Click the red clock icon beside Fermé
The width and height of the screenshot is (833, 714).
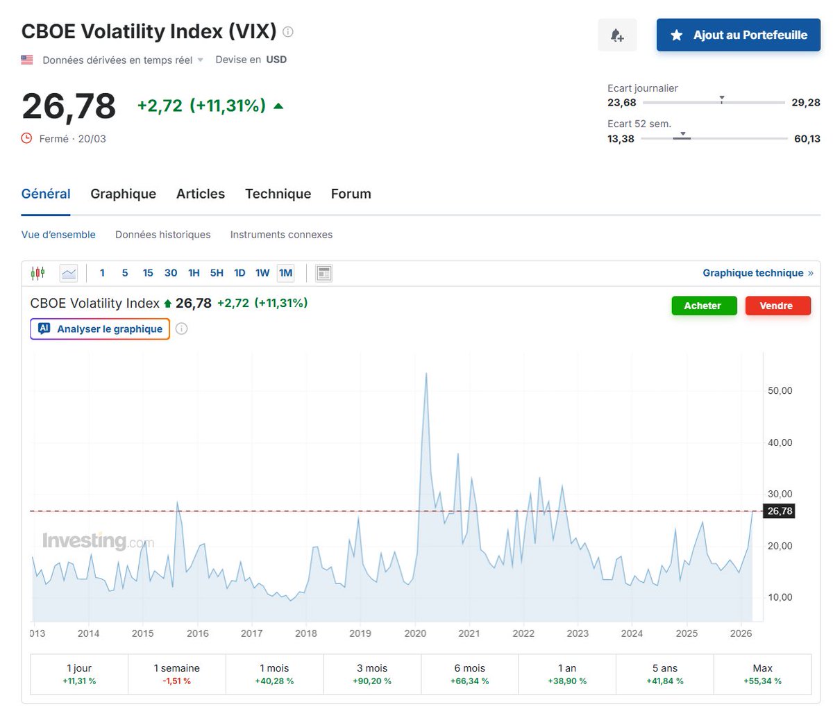(x=27, y=138)
